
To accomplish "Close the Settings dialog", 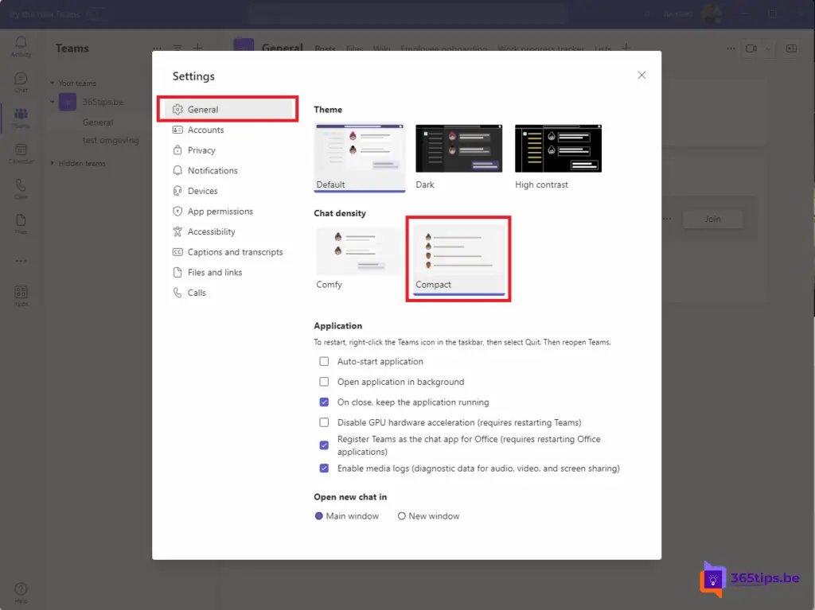I will click(642, 76).
